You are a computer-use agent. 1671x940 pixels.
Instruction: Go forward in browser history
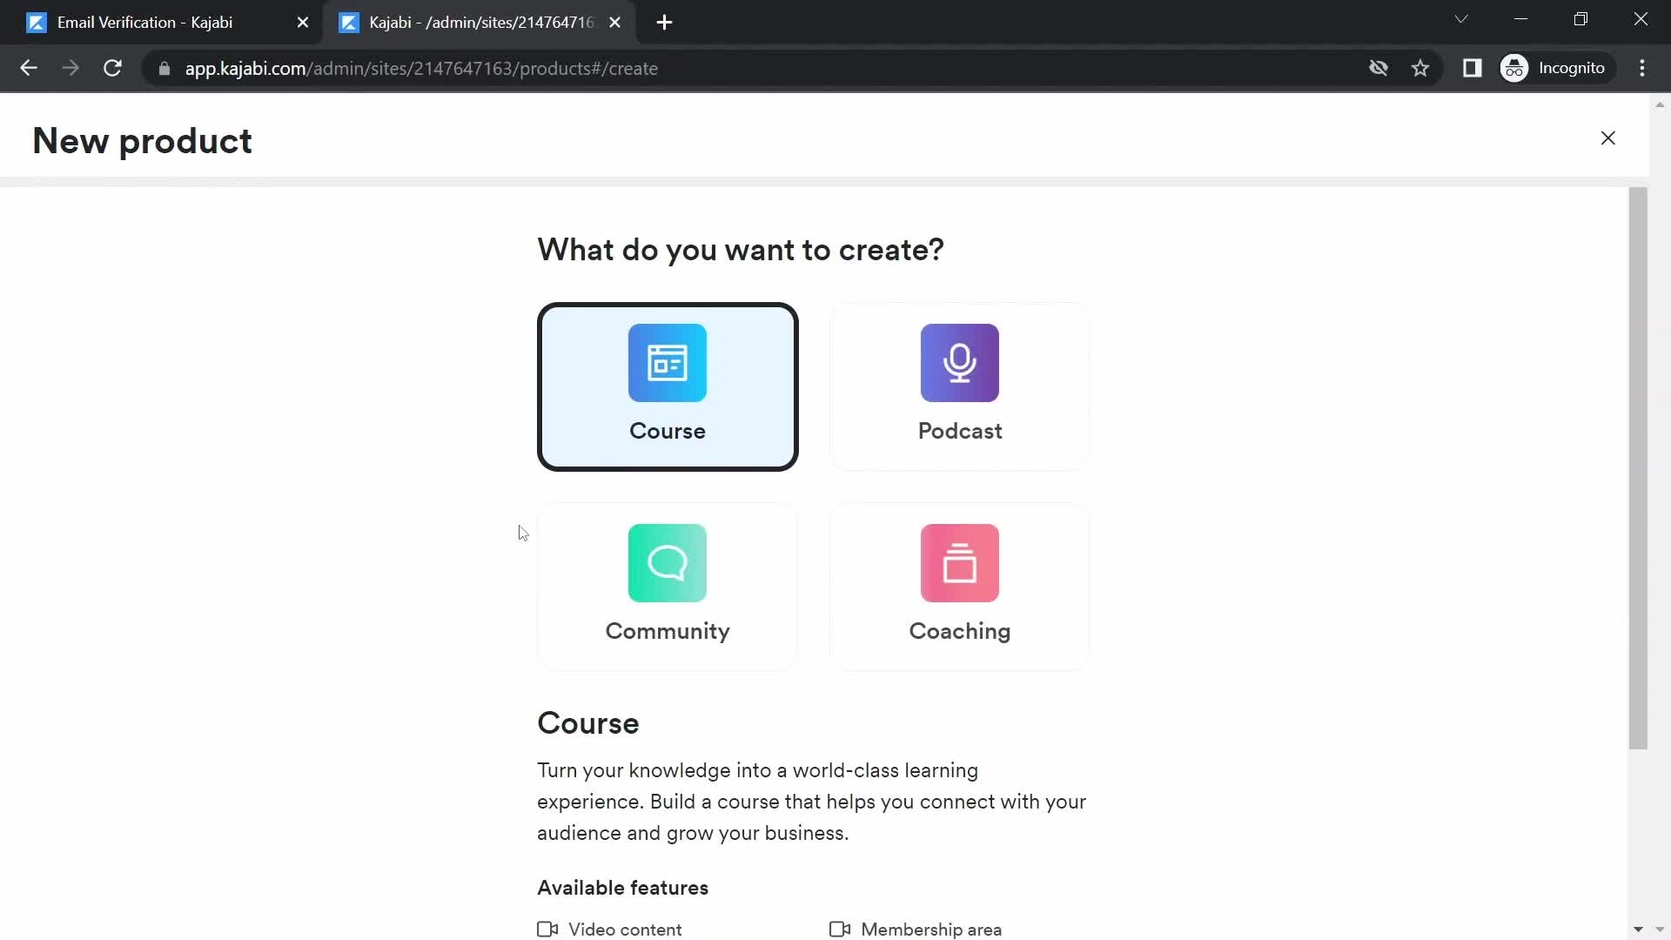70,68
